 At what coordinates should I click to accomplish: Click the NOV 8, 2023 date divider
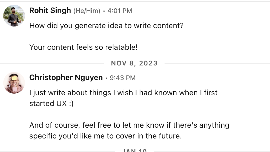134,63
